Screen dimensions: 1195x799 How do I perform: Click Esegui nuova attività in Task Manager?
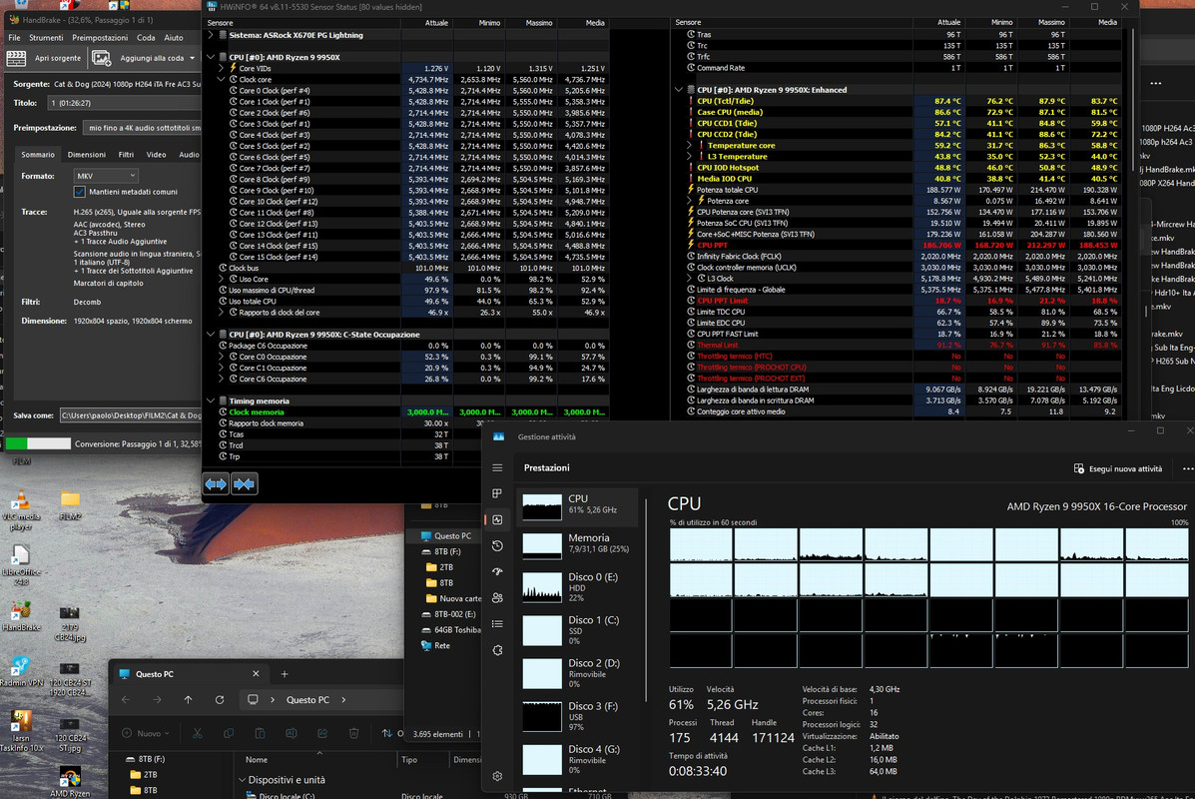point(1118,468)
